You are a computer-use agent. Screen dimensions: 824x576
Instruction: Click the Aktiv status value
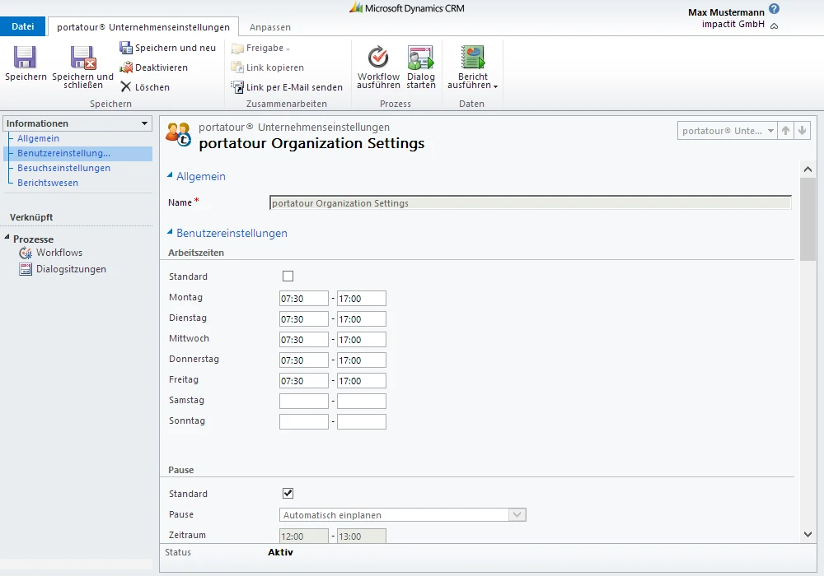[x=280, y=552]
